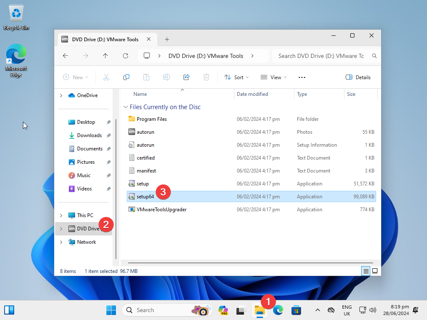Delete setup64 with the trash icon
The height and width of the screenshot is (320, 427).
click(206, 77)
